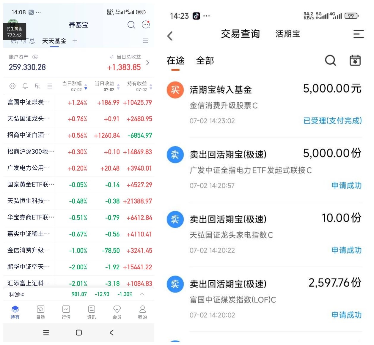Tap 已受理(支付完成) status link
This screenshot has height=345, width=374.
[332, 121]
